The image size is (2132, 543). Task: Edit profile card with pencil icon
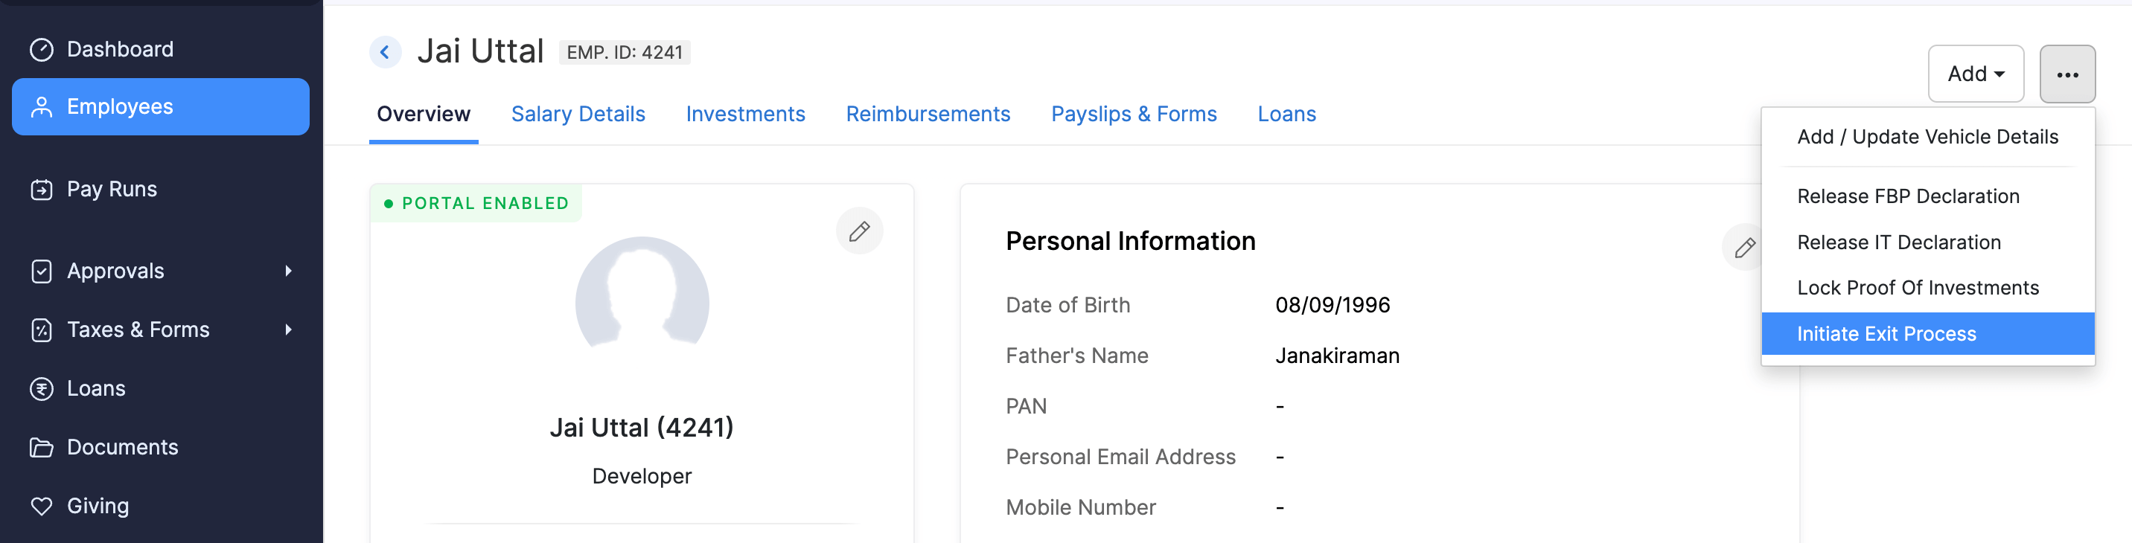pos(859,231)
